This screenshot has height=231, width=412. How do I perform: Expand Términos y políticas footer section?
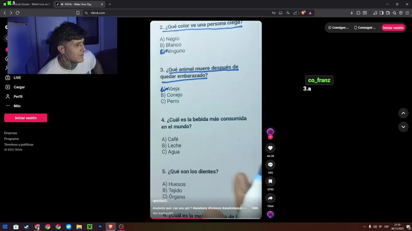19,144
